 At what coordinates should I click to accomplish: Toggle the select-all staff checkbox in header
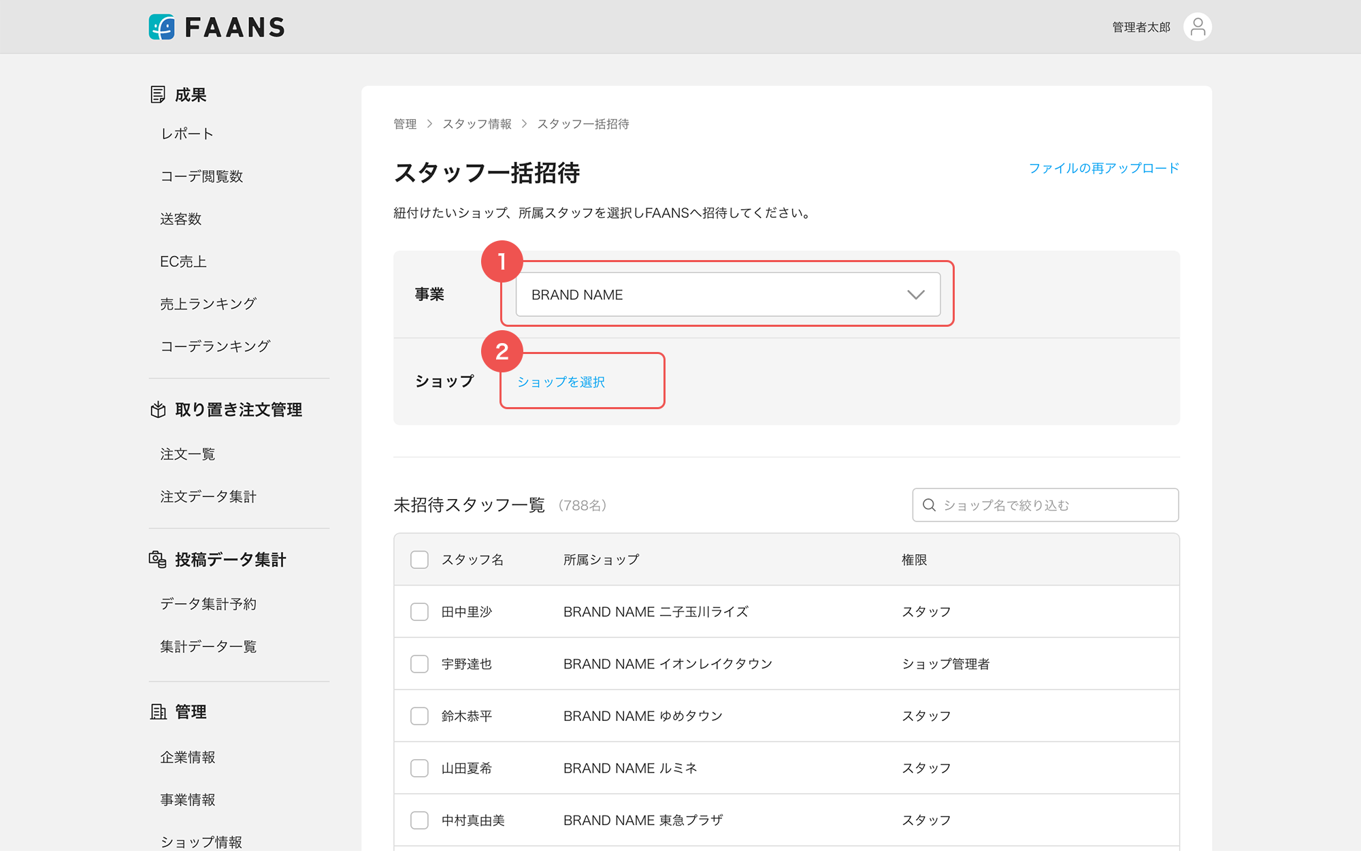click(419, 560)
